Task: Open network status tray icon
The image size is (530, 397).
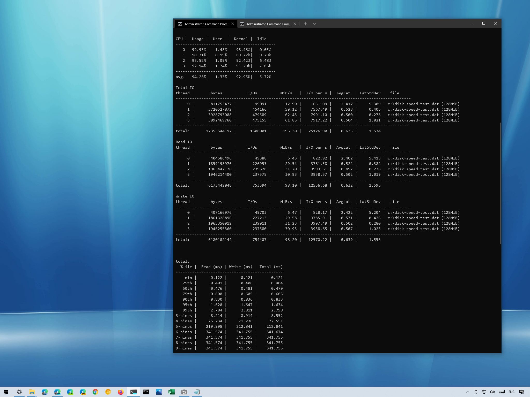Action: [484, 392]
